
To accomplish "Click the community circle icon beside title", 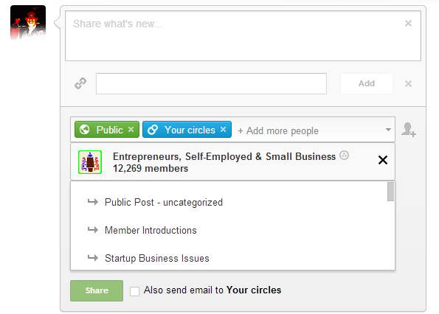I will pos(344,156).
